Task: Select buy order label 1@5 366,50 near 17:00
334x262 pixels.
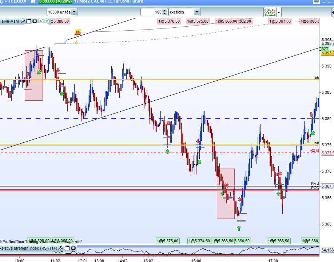Action: [x=279, y=241]
